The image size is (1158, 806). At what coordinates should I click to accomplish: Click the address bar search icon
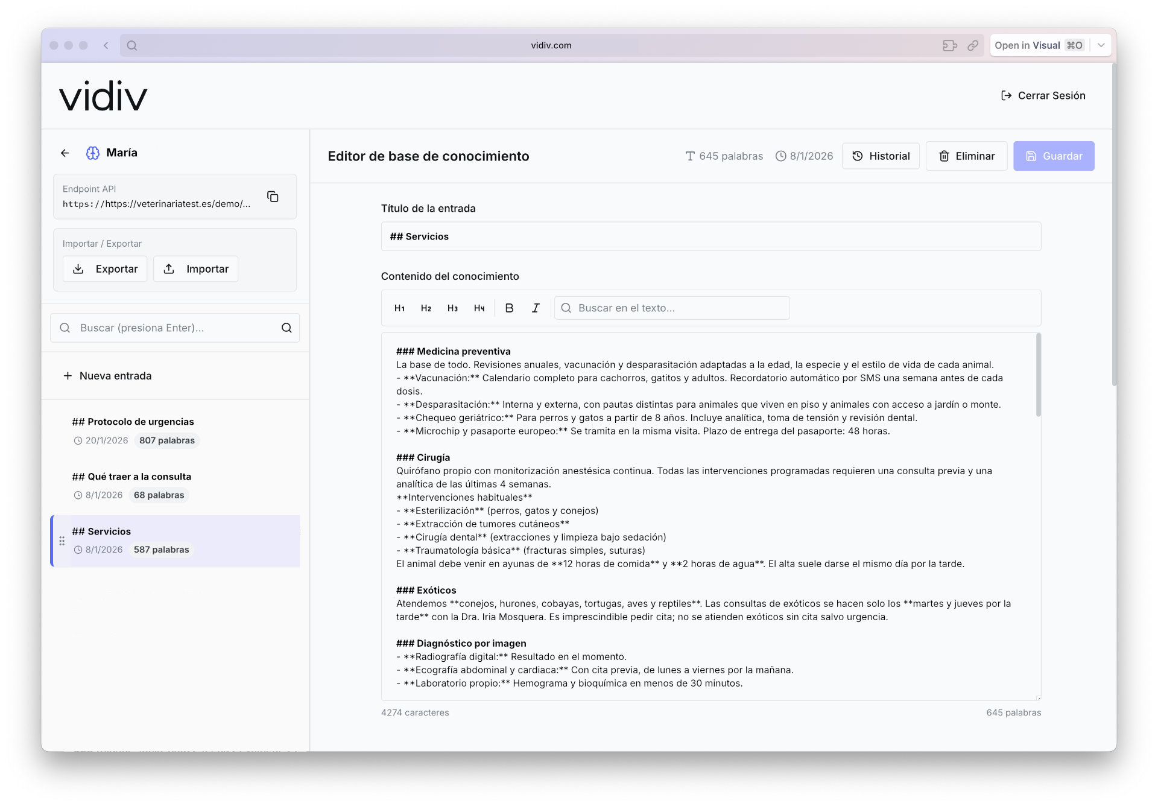(x=132, y=45)
